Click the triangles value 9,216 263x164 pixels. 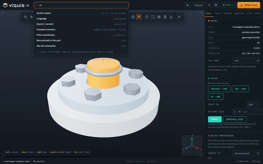point(257,48)
